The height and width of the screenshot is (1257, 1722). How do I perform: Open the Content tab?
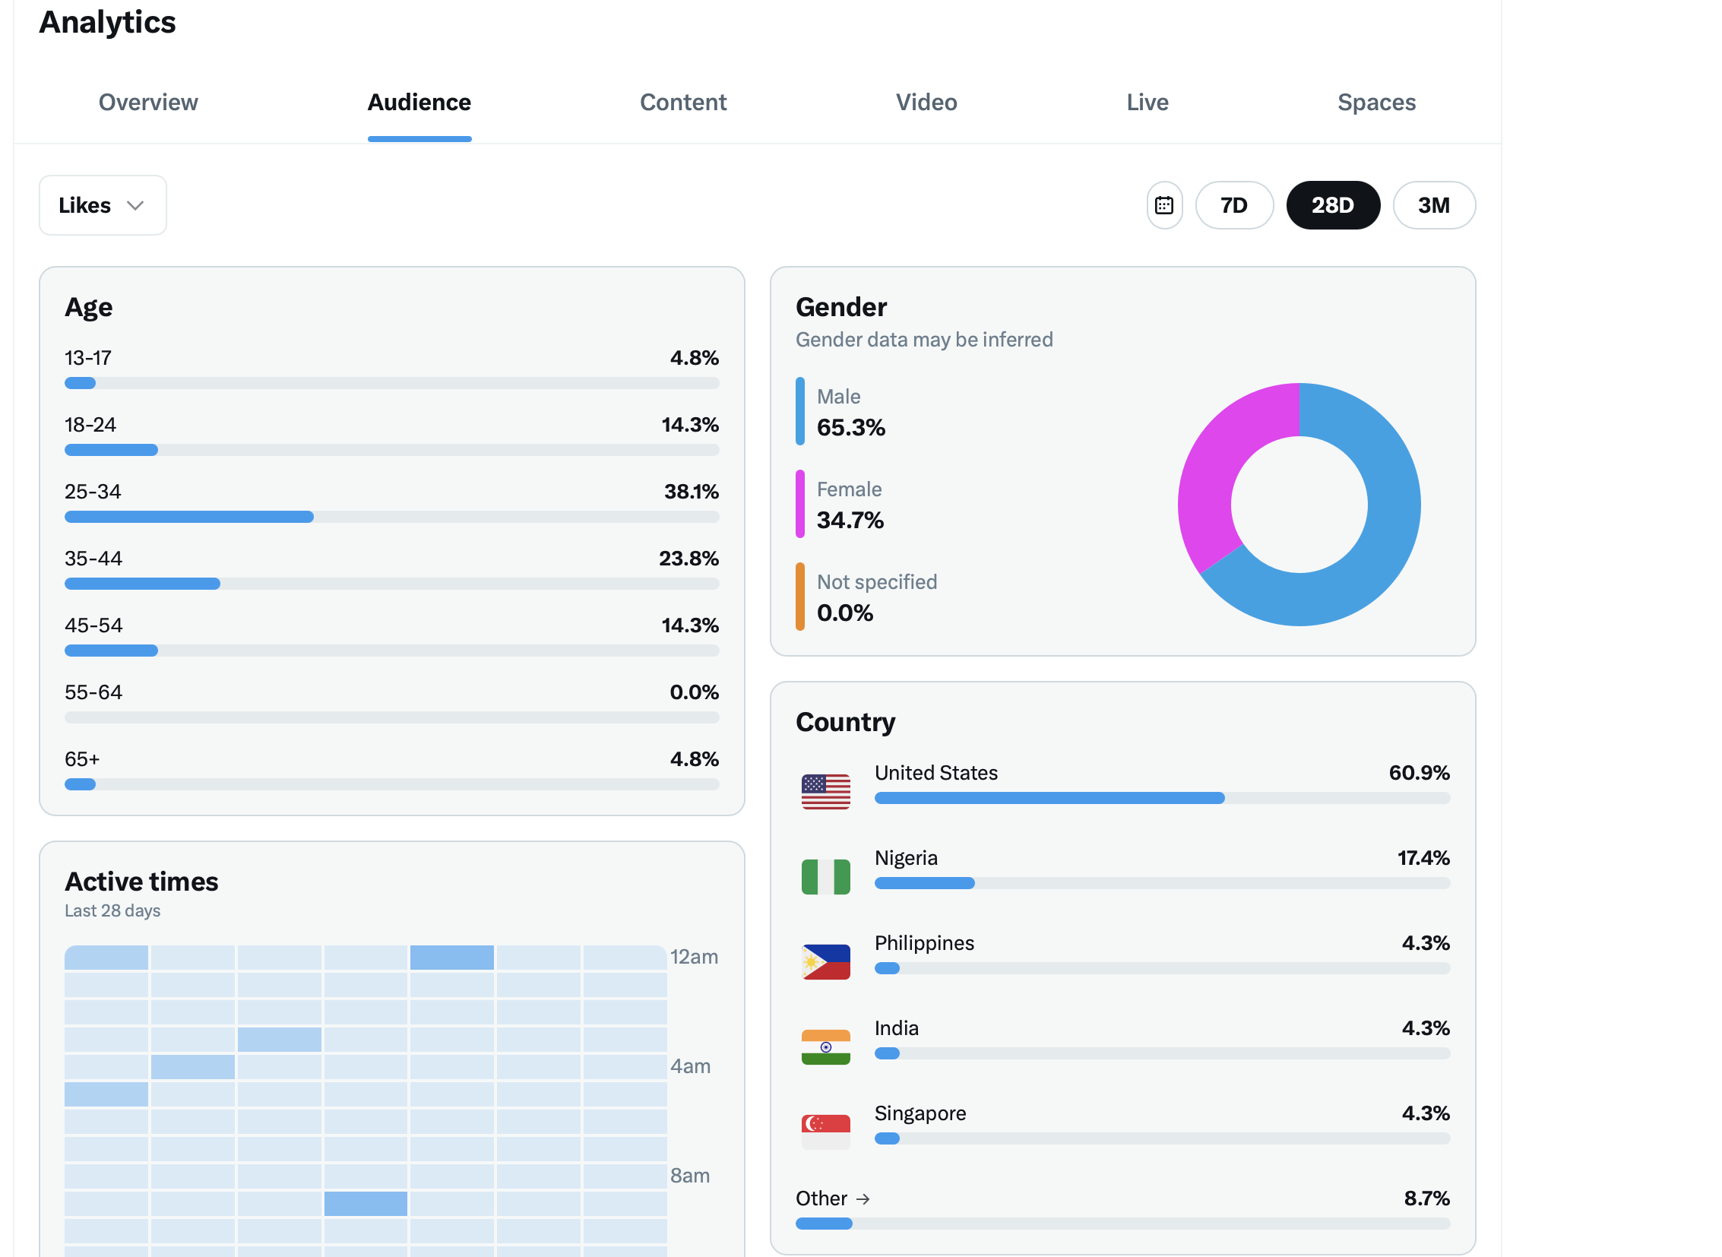(x=682, y=103)
